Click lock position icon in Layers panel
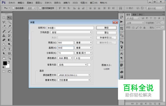 coord(141,28)
